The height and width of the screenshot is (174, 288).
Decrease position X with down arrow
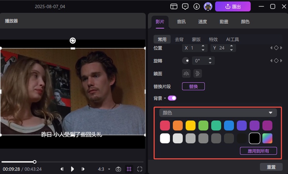(x=203, y=50)
